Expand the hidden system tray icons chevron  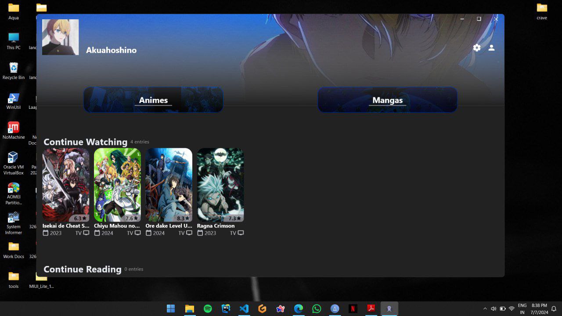(485, 309)
